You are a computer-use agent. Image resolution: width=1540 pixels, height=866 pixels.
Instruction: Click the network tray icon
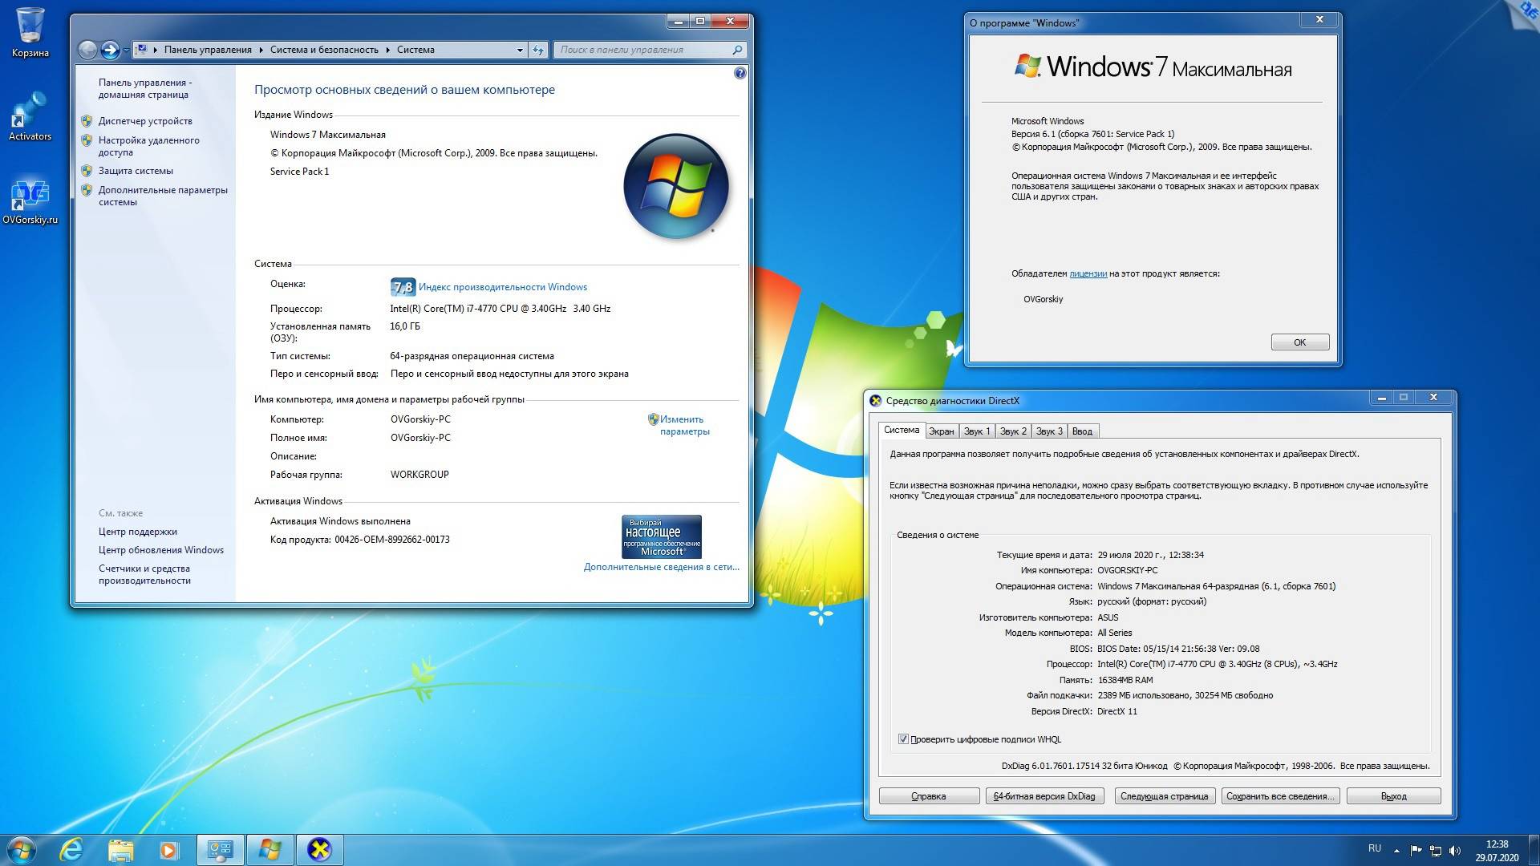1436,851
